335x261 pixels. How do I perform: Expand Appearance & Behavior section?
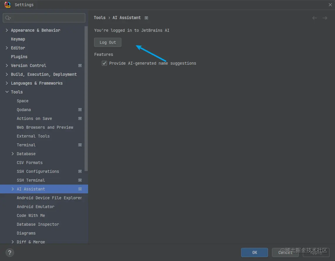coord(7,30)
